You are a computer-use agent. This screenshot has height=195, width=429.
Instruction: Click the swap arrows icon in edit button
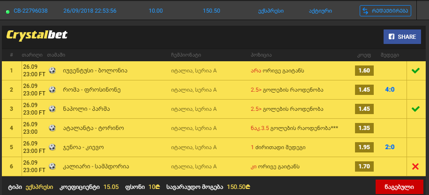coord(365,11)
